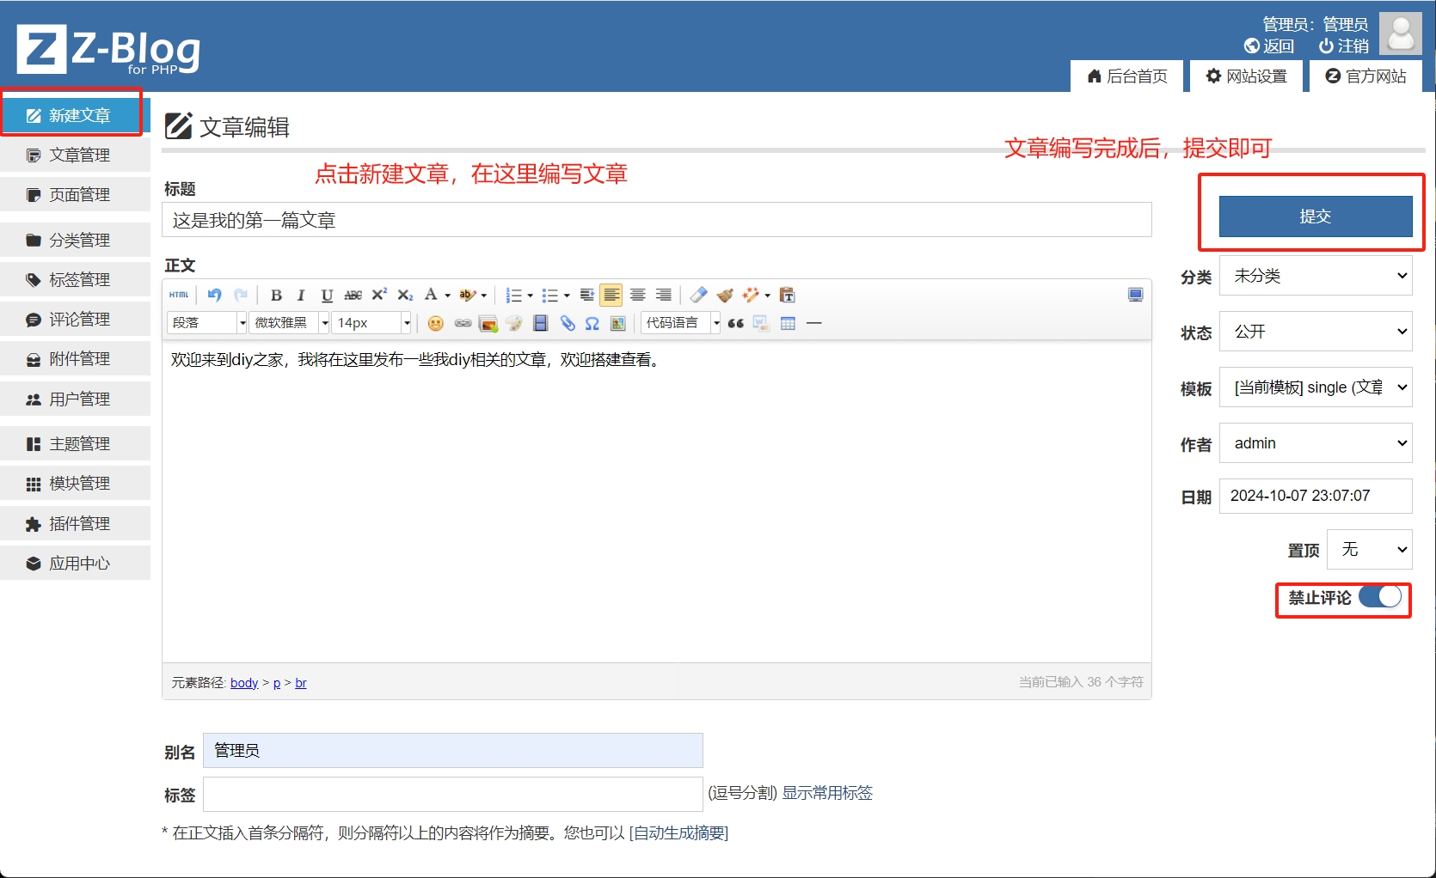Disable the 禁止评论 comment-ban switch
The width and height of the screenshot is (1436, 878).
[1380, 596]
